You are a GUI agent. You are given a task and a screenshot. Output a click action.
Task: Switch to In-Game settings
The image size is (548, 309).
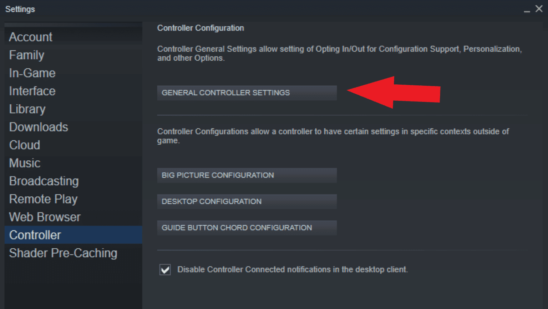point(32,73)
